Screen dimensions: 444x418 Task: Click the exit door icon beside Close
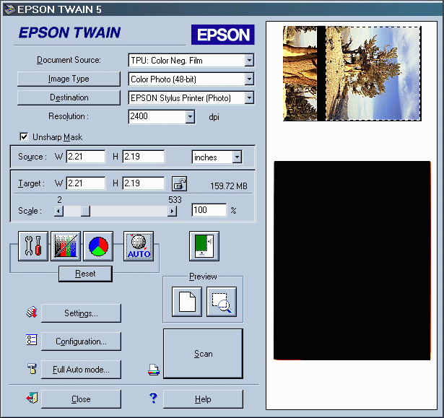pos(32,398)
